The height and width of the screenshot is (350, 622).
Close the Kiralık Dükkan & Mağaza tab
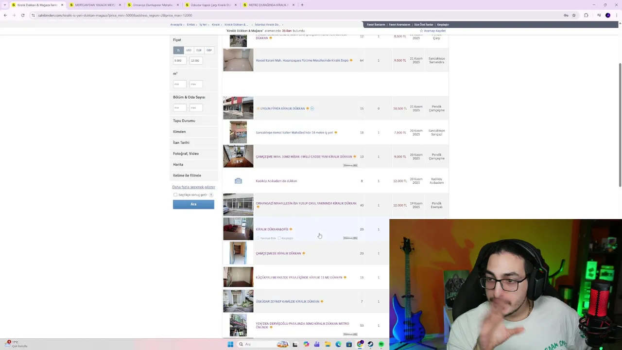pyautogui.click(x=62, y=5)
